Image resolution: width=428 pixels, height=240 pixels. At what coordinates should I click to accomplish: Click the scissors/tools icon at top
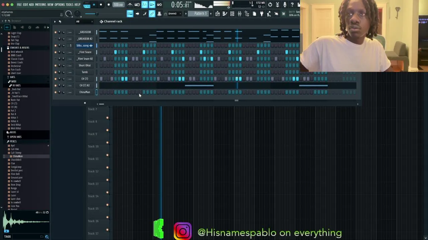(278, 4)
